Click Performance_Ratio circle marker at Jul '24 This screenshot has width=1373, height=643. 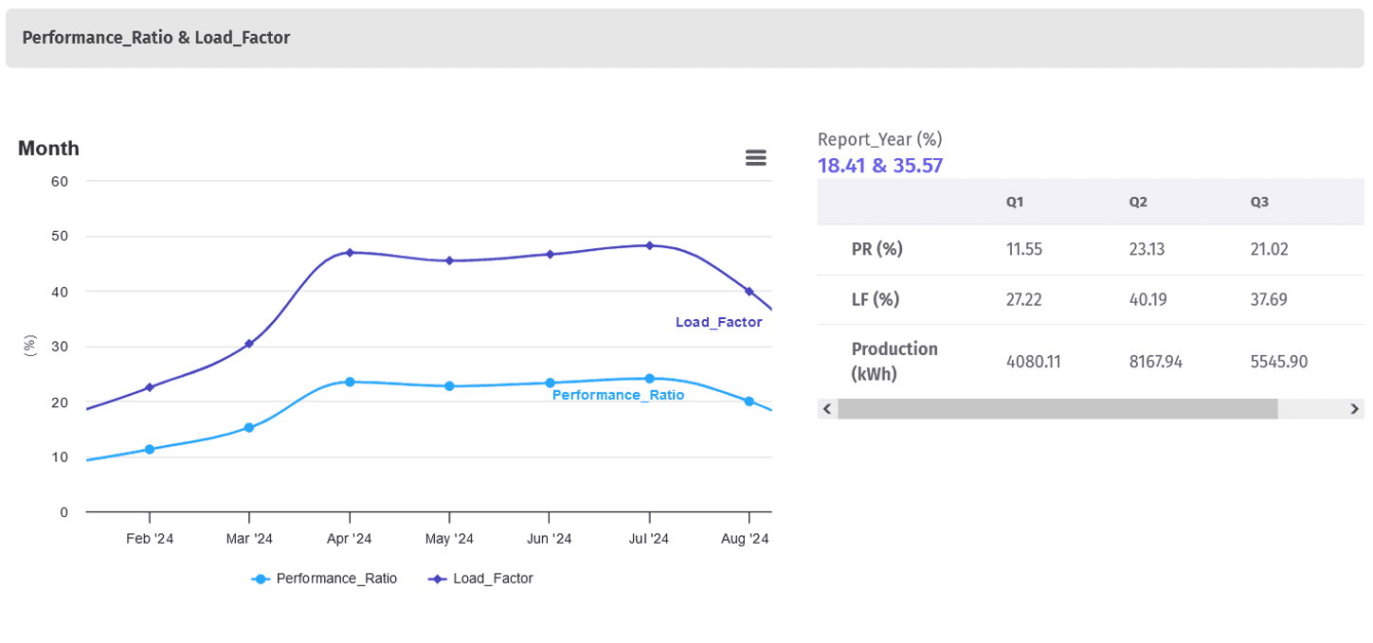(649, 379)
